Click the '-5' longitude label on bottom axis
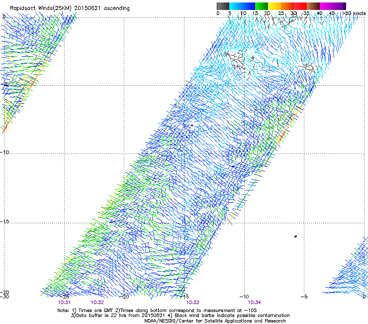Viewport: 368px width, 324px height. 304,297
